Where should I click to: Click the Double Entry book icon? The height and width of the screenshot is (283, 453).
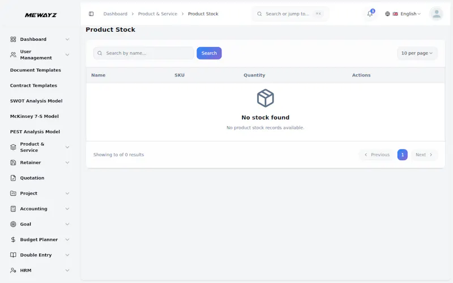[x=13, y=255]
